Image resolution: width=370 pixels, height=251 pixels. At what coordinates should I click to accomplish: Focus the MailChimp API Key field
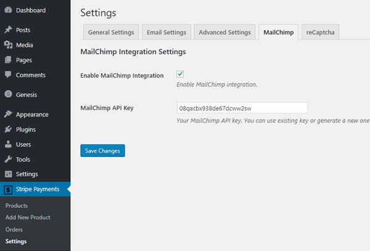click(x=242, y=108)
